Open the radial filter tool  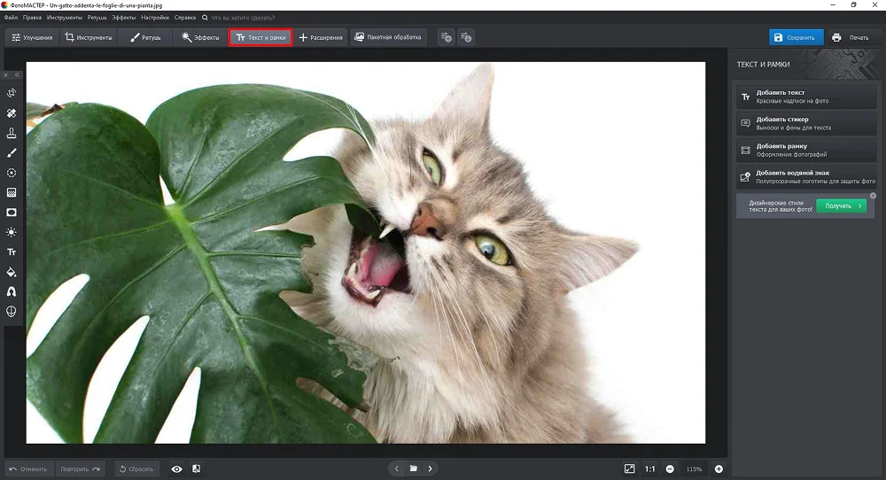[12, 173]
